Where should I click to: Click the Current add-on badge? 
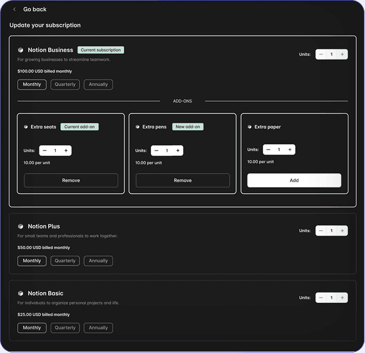(x=79, y=127)
